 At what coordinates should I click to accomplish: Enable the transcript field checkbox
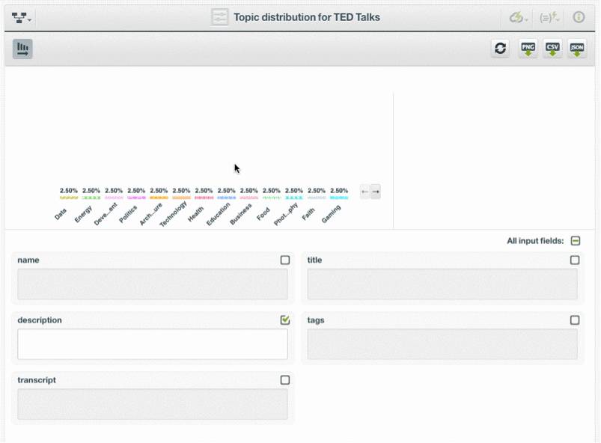coord(285,380)
